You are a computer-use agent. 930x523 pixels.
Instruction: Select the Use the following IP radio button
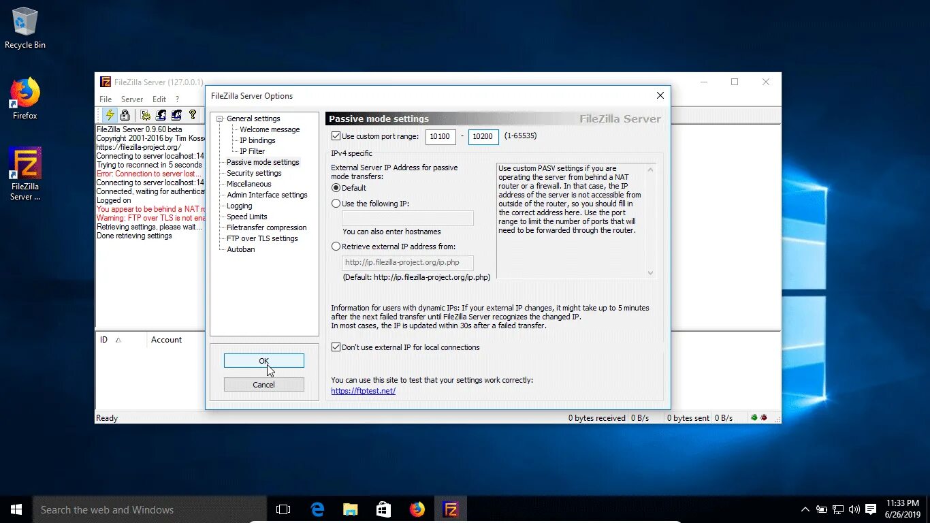[335, 203]
